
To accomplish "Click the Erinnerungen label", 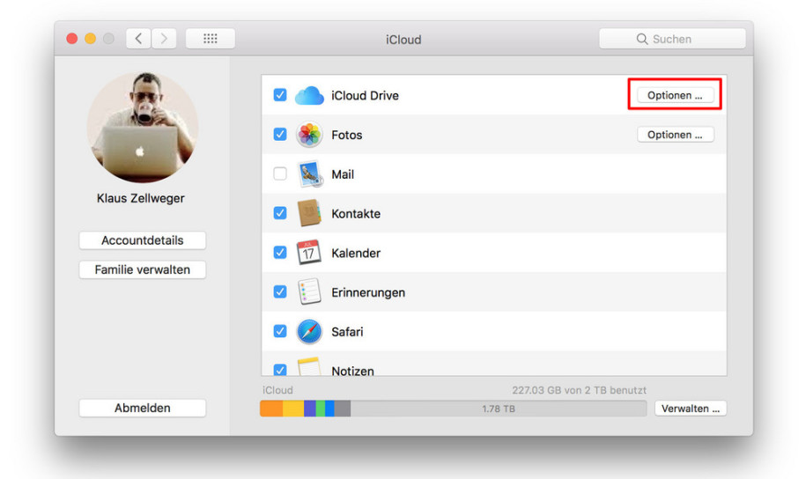I will (368, 292).
